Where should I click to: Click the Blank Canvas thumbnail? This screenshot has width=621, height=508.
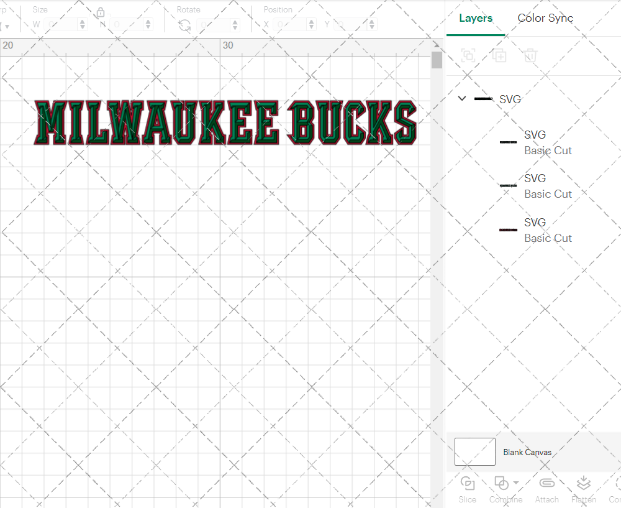click(475, 451)
